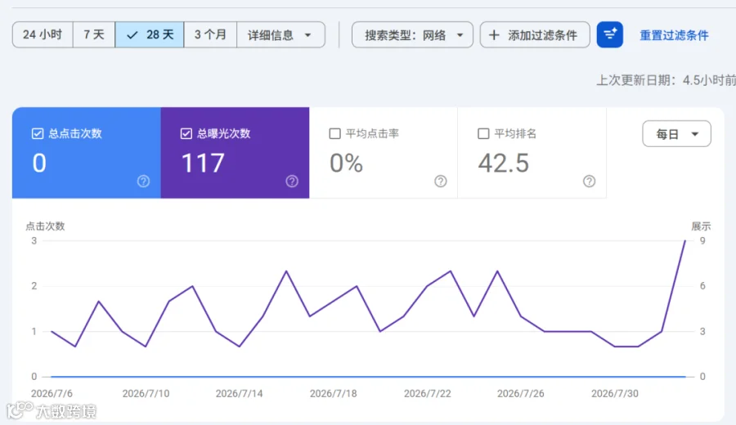Click the 117 impressions value
Viewport: 736px width, 425px height.
point(203,163)
